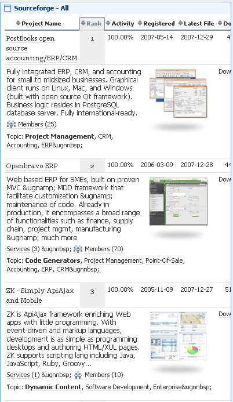Sort table by Activity column header

pyautogui.click(x=123, y=24)
